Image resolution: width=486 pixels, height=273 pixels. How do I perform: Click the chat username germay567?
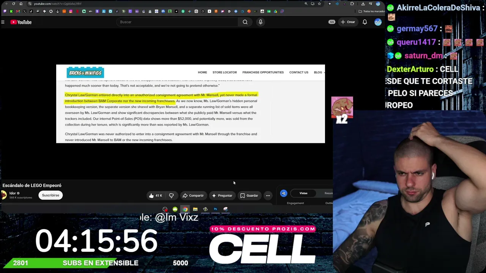tap(417, 29)
